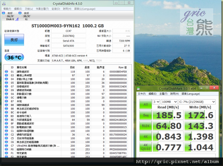Viewport: 223px width, 166px height.
Task: Click the Seq write result 172.6
Action: point(200,115)
